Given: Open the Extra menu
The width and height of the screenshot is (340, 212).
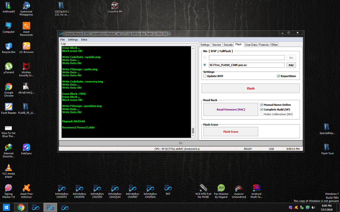Looking at the screenshot, I should click(x=84, y=39).
